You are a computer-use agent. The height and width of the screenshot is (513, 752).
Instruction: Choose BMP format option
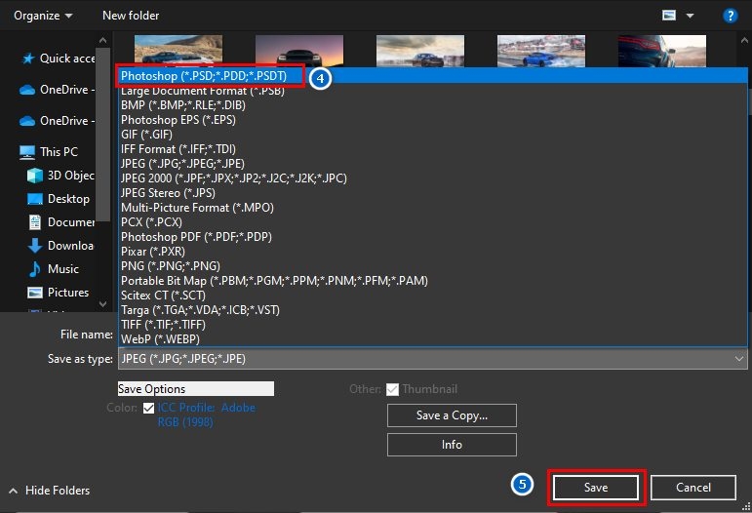[x=432, y=105]
